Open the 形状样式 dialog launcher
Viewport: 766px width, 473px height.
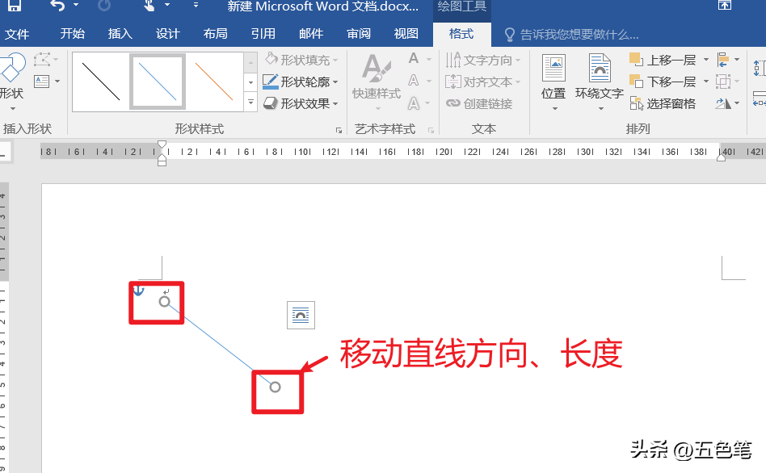(x=339, y=130)
